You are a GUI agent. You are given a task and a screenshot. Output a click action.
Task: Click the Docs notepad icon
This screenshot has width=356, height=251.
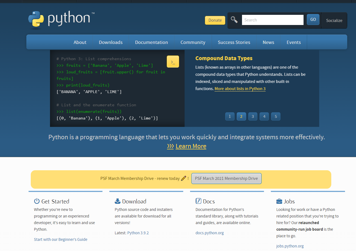198,201
